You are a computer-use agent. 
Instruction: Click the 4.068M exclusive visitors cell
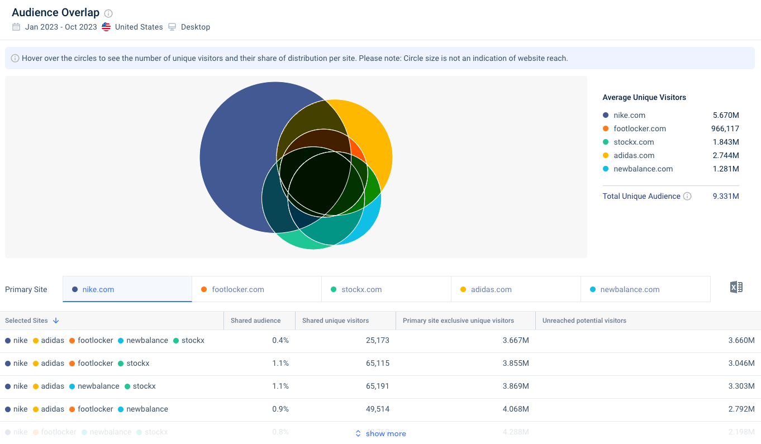[516, 409]
